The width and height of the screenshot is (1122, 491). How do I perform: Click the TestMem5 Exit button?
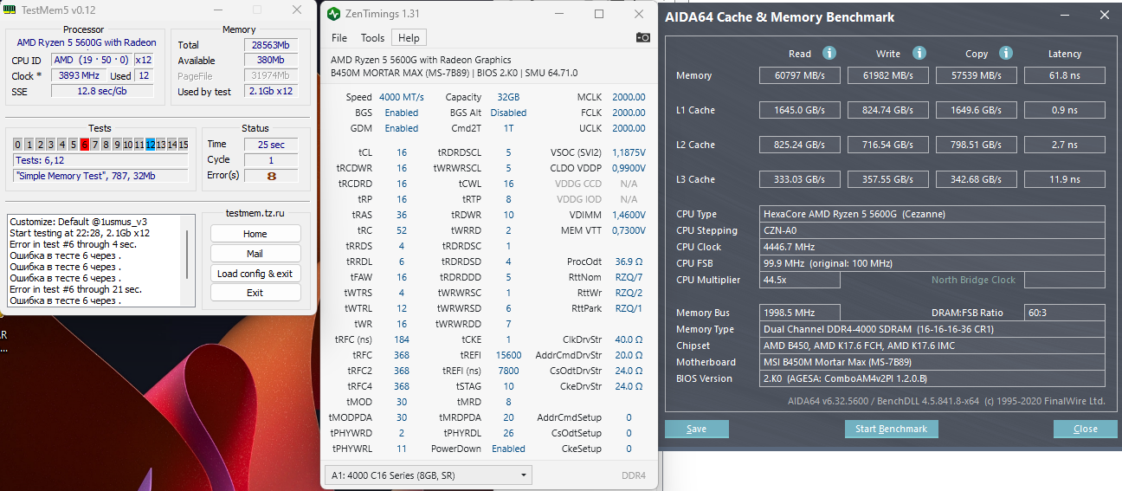[x=255, y=293]
